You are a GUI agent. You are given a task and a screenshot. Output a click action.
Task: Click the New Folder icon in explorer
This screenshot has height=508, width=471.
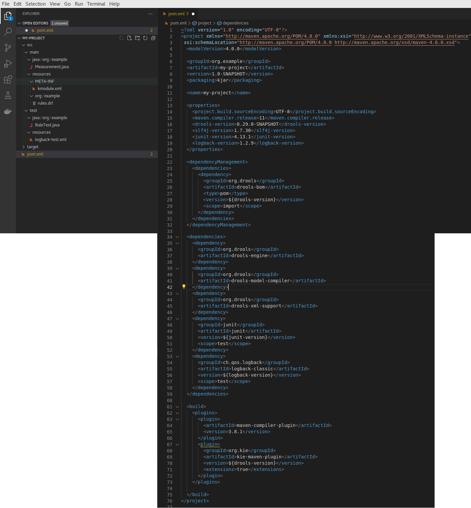137,38
